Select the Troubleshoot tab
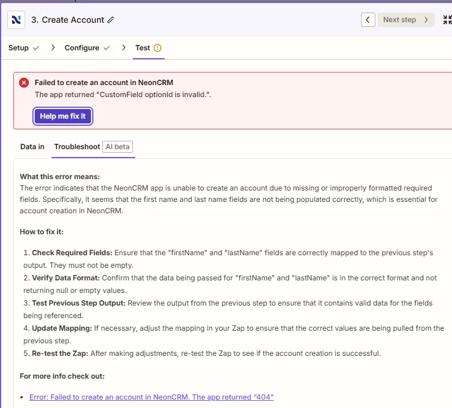The width and height of the screenshot is (452, 408). tap(77, 147)
